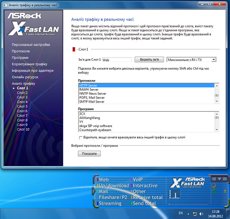This screenshot has height=219, width=230.
Task: Collapse the widget using left-edge arrow
Action: [94, 191]
